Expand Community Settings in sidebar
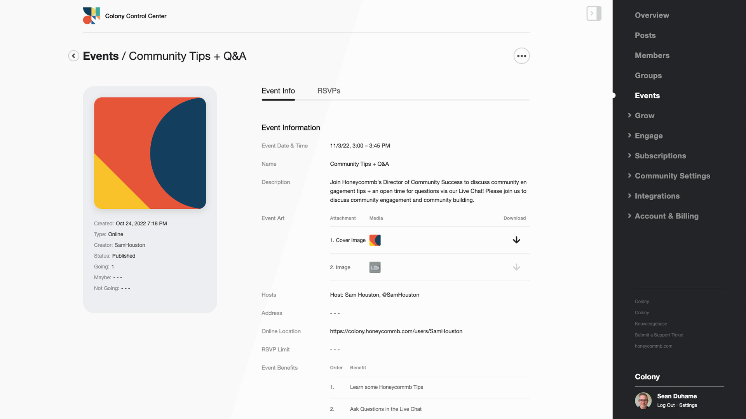The image size is (746, 419). pos(672,176)
